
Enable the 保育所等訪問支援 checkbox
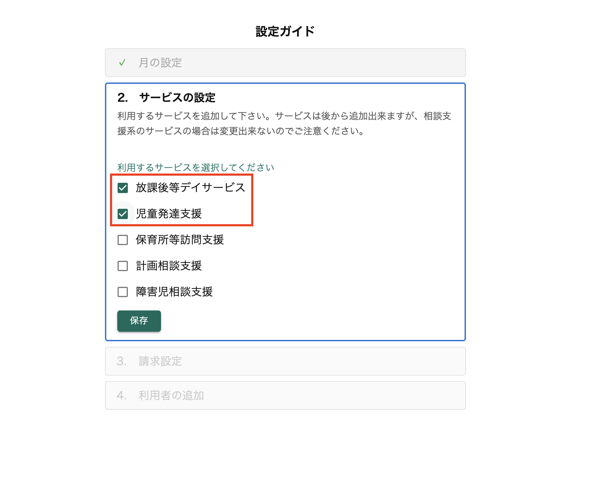point(123,240)
